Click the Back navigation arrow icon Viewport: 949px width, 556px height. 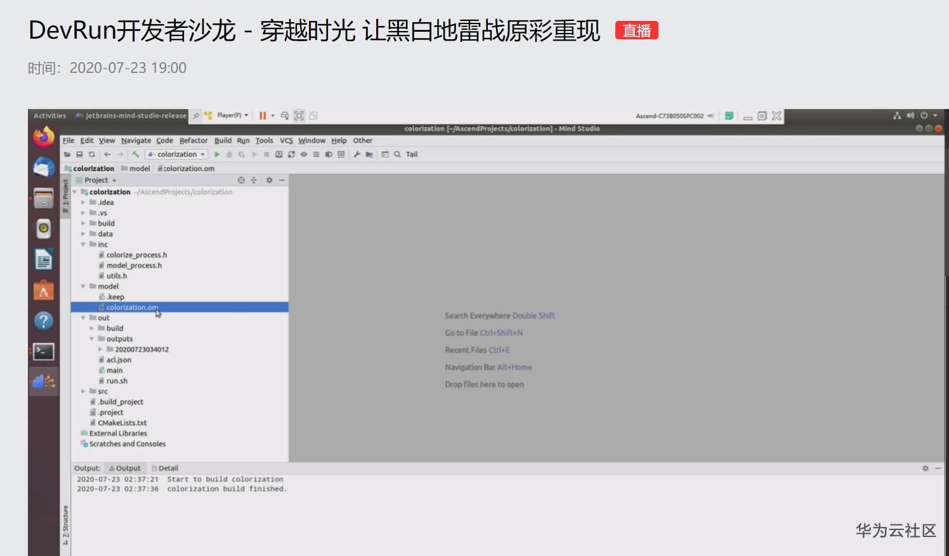[x=107, y=154]
